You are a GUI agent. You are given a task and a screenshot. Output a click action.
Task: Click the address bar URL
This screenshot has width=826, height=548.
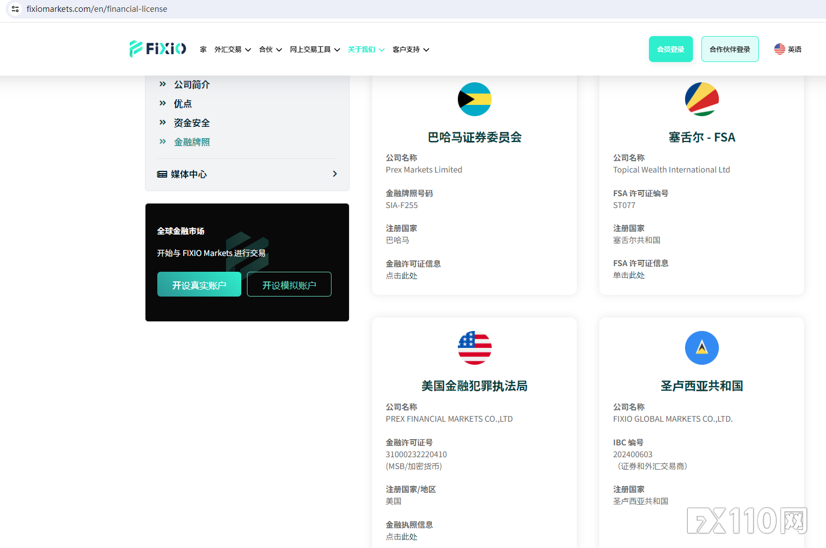97,9
